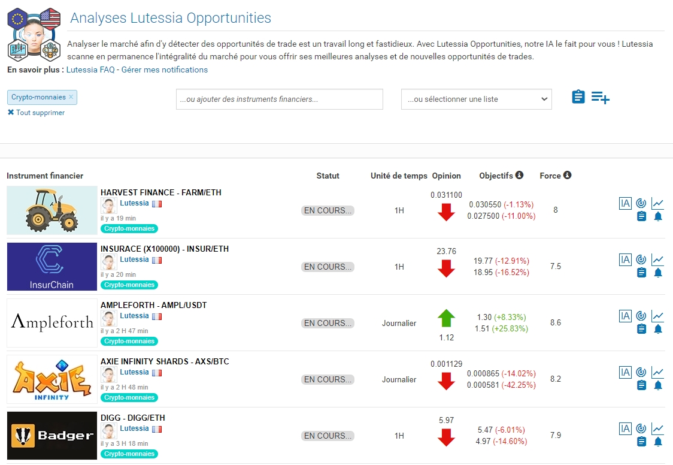The width and height of the screenshot is (673, 465).
Task: Open the 'ou sélectionner une liste' dropdown
Action: point(477,99)
